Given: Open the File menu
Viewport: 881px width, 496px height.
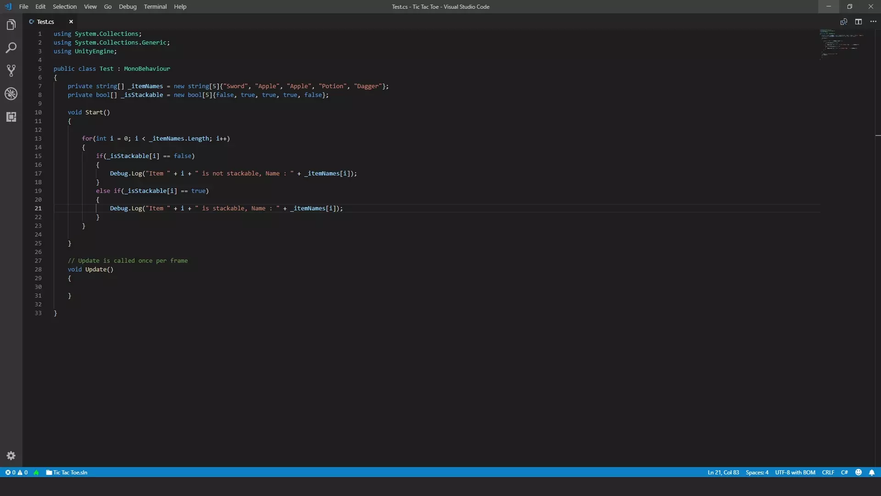Looking at the screenshot, I should coord(23,6).
